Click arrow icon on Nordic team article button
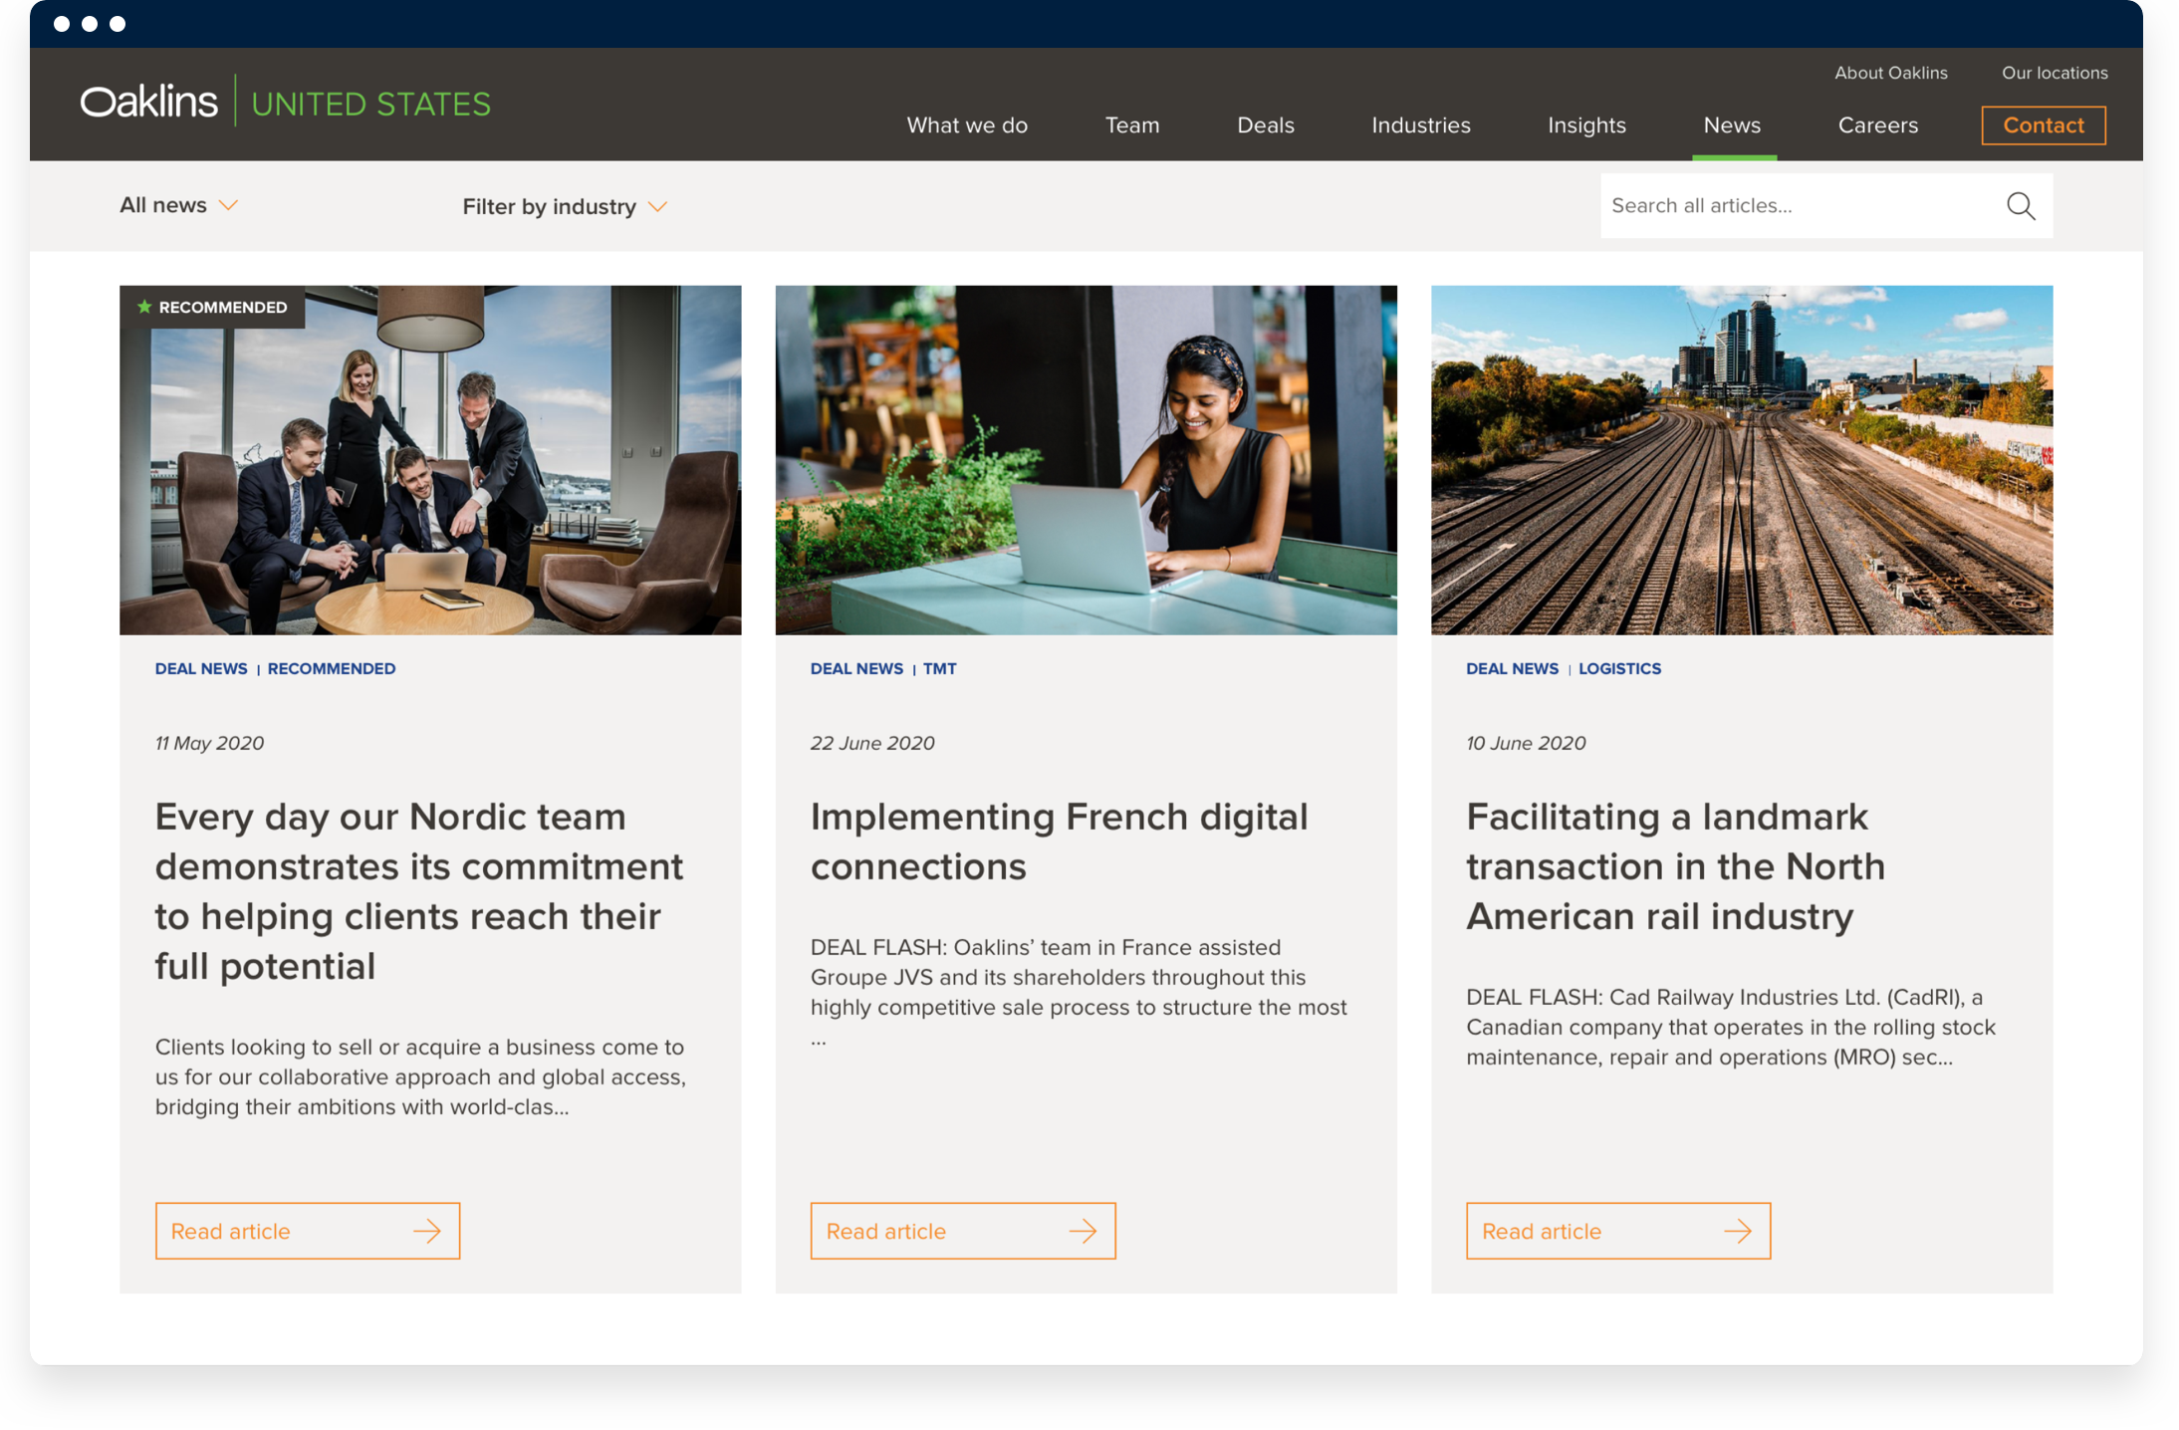Image resolution: width=2179 pixels, height=1430 pixels. pos(427,1231)
